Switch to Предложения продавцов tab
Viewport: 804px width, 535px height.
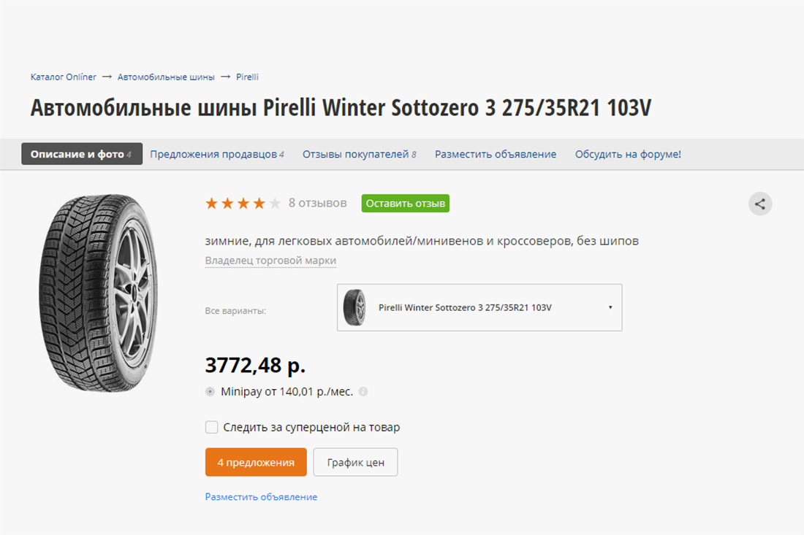click(x=217, y=154)
